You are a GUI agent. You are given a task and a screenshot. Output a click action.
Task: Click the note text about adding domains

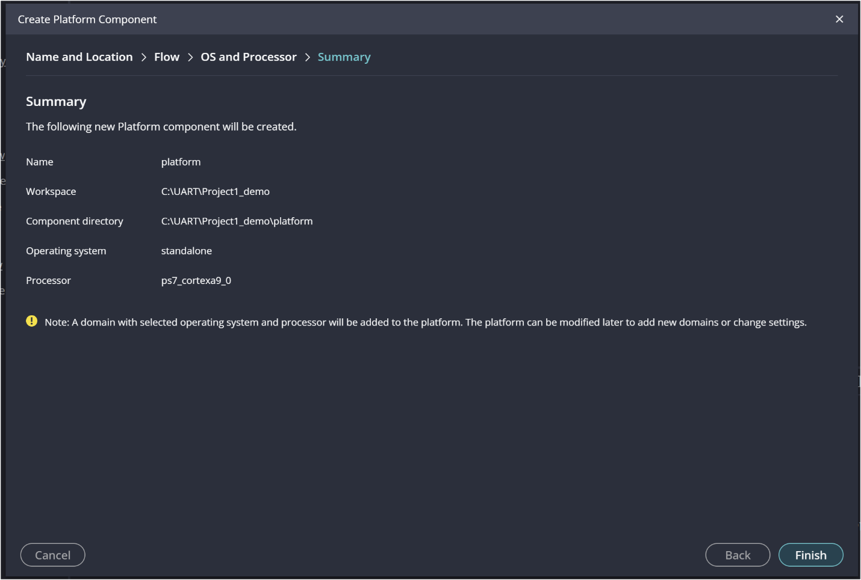pyautogui.click(x=426, y=322)
